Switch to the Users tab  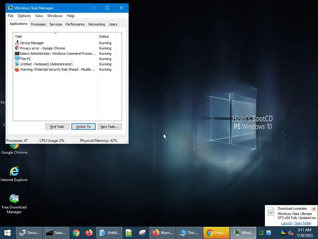[113, 24]
